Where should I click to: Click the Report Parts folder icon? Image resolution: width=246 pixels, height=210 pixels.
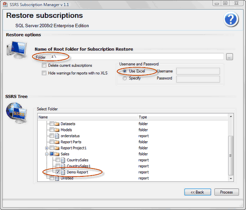point(57,142)
